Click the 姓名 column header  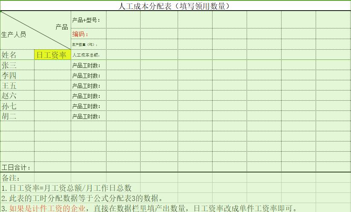(x=17, y=55)
